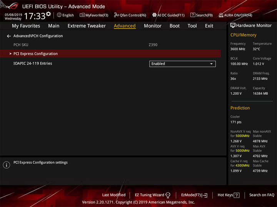Image resolution: width=277 pixels, height=207 pixels.
Task: Click the globe language icon
Action: tap(59, 15)
